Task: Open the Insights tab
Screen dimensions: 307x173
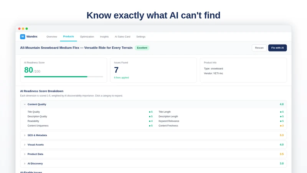Action: [x=104, y=37]
